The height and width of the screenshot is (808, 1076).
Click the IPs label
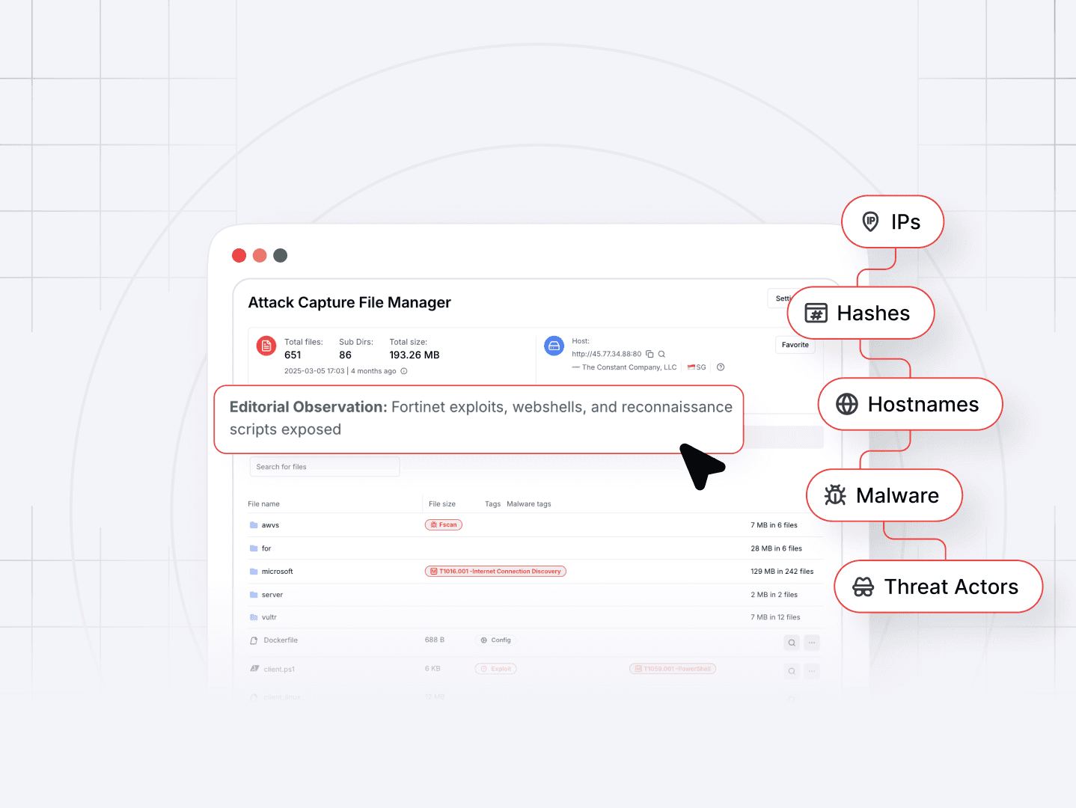tap(905, 221)
